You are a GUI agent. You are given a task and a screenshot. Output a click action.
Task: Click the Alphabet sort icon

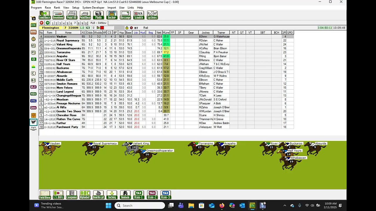[x=85, y=195]
